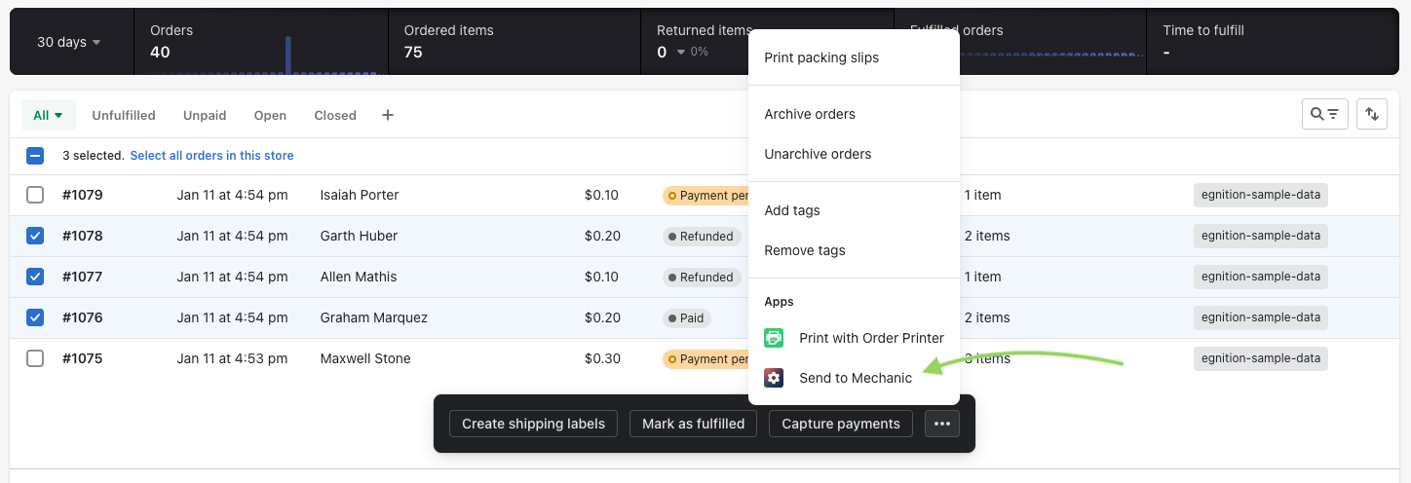Open order #1075 for Maxwell Stone
The height and width of the screenshot is (483, 1411).
83,358
